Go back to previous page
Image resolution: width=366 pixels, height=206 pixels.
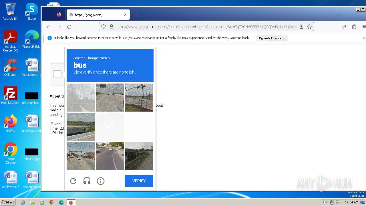point(49,27)
